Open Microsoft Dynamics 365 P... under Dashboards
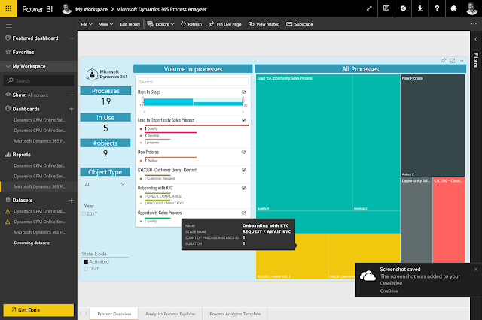Screen dimensions: 482x320 (x=39, y=141)
